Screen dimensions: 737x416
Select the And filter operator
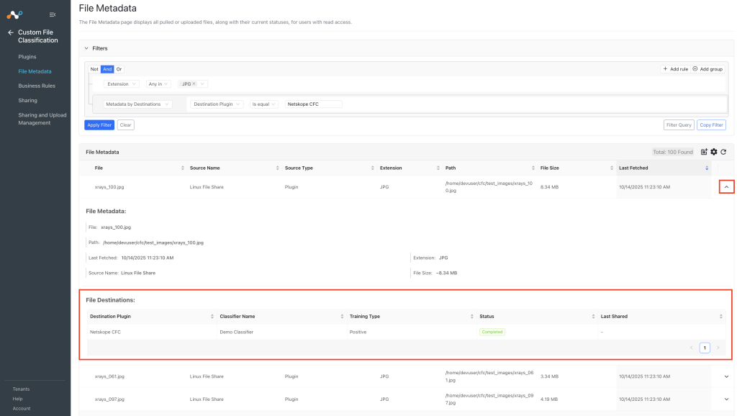click(107, 69)
